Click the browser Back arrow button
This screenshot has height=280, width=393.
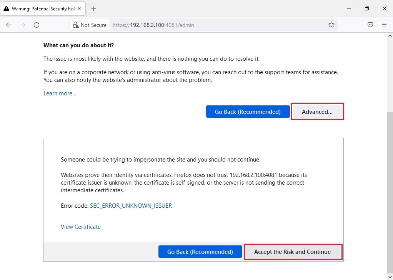pos(9,25)
